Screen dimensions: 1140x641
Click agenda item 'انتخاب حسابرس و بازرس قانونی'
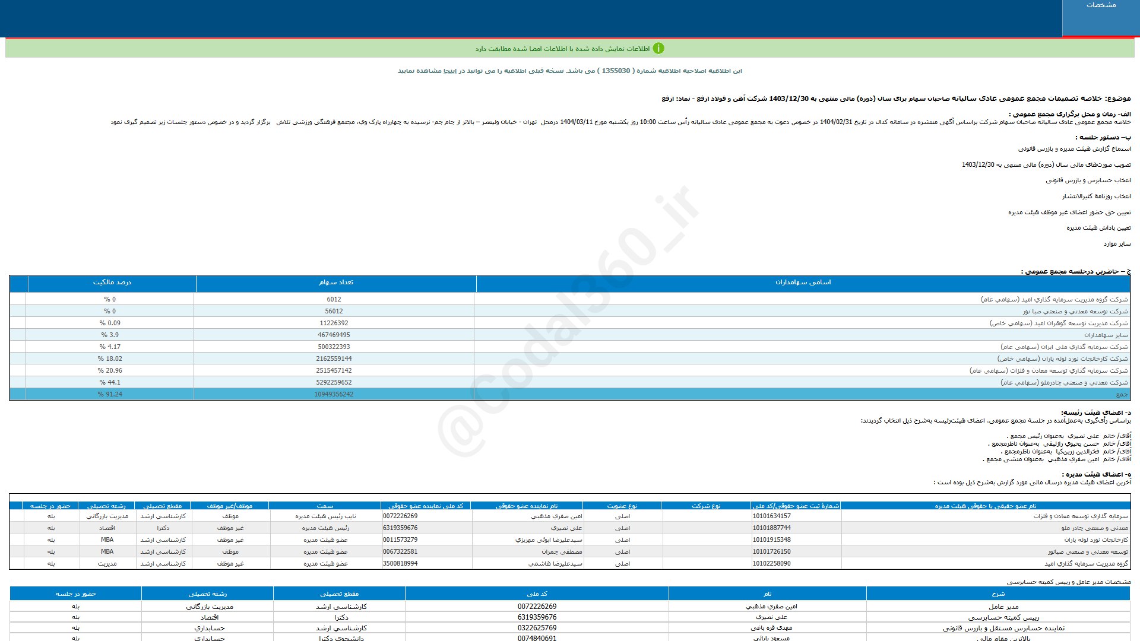1088,180
